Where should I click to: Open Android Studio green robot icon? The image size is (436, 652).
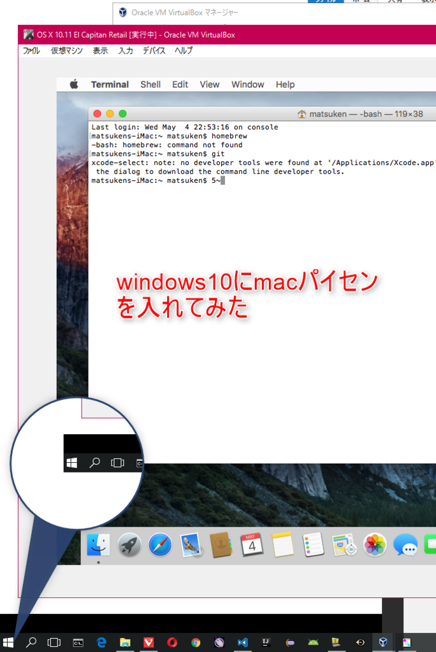point(313,642)
